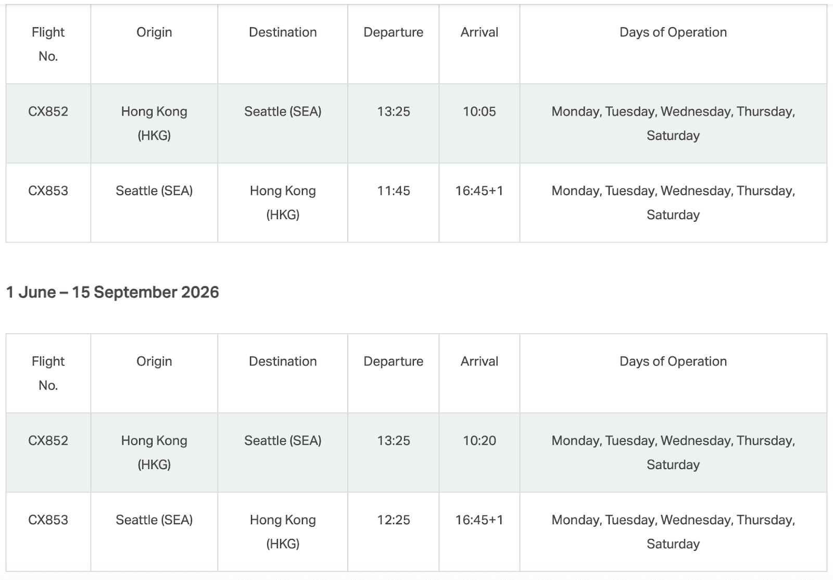833x580 pixels.
Task: Click the "Departure" header in the first table
Action: (393, 32)
